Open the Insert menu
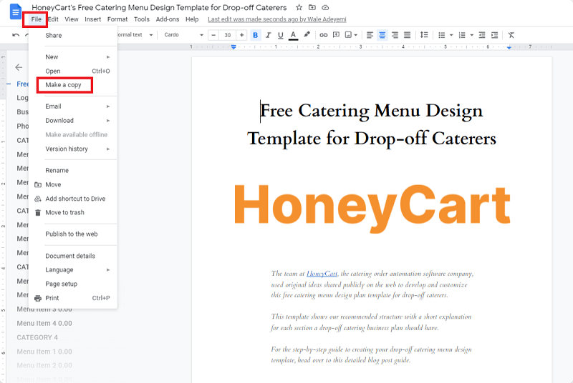The height and width of the screenshot is (383, 573). 93,19
